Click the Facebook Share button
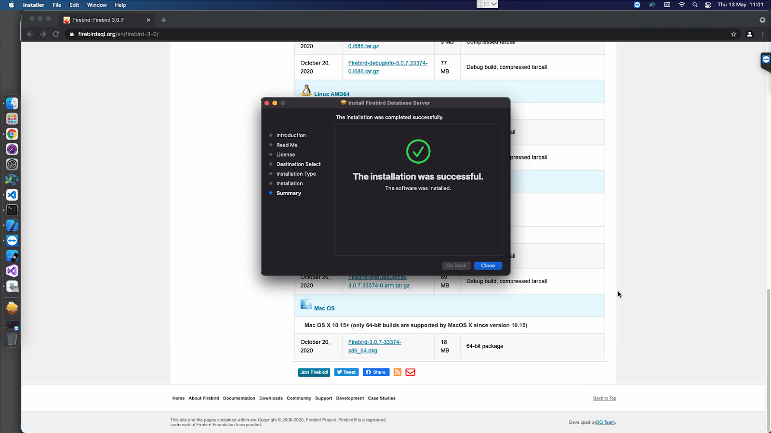Screen dimensions: 771x433 [x=376, y=372]
